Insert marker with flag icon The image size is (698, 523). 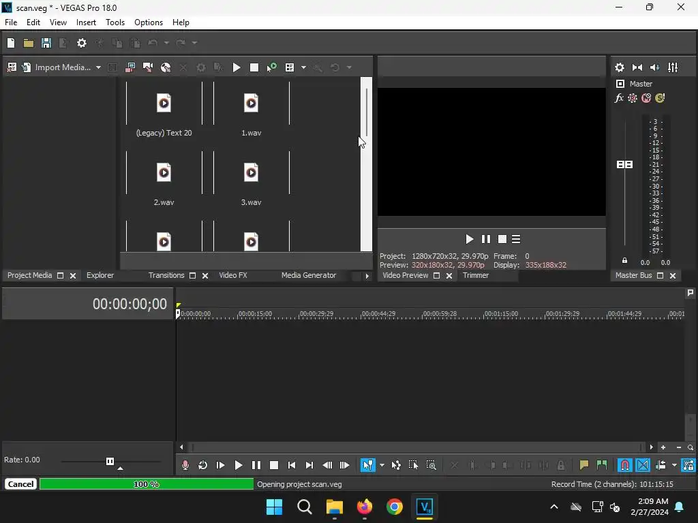tap(583, 465)
